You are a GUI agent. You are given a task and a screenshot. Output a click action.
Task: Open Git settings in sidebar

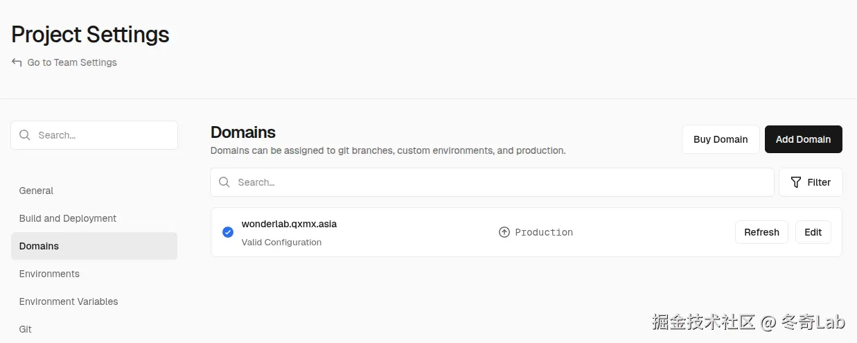(26, 329)
